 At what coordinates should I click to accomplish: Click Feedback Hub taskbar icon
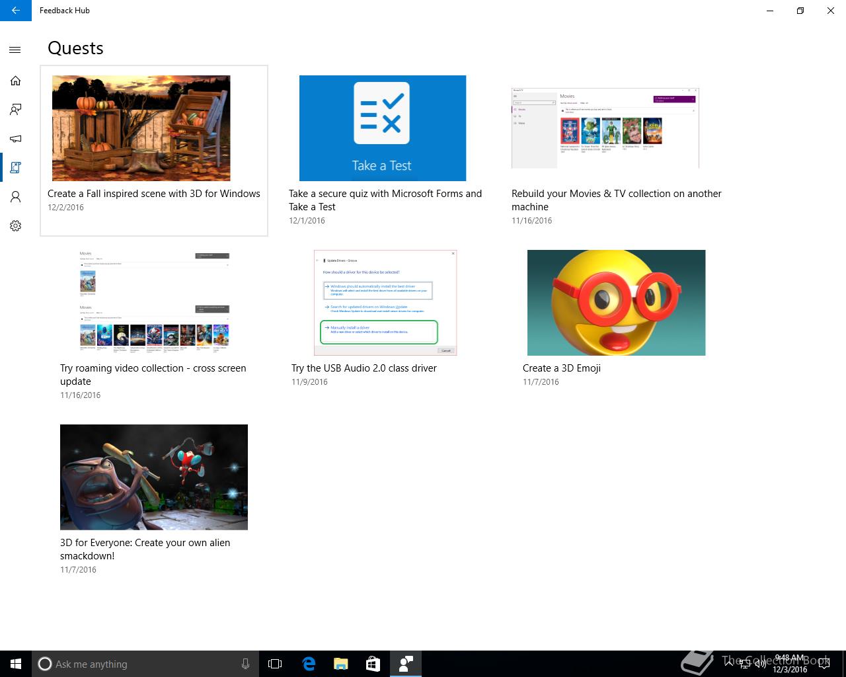pyautogui.click(x=405, y=664)
